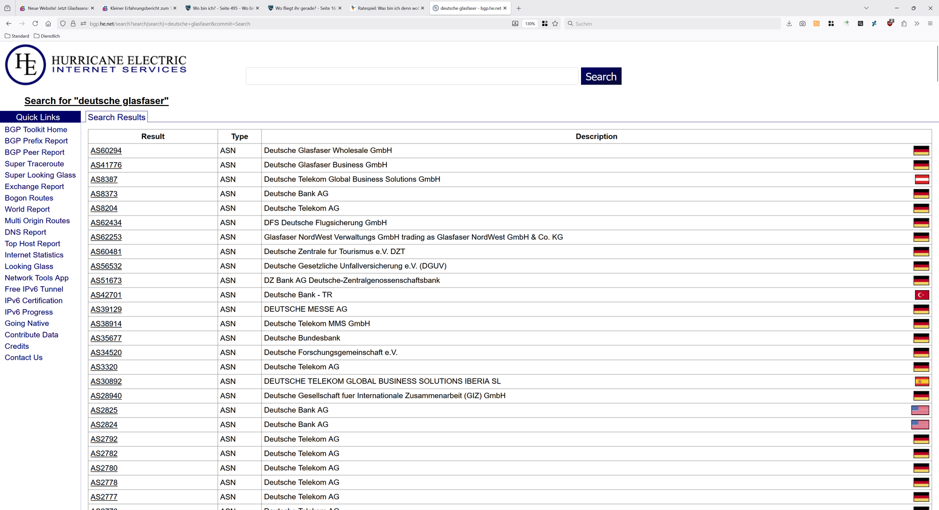The width and height of the screenshot is (939, 510).
Task: Click the US flag in the AS2825 row
Action: [x=920, y=410]
